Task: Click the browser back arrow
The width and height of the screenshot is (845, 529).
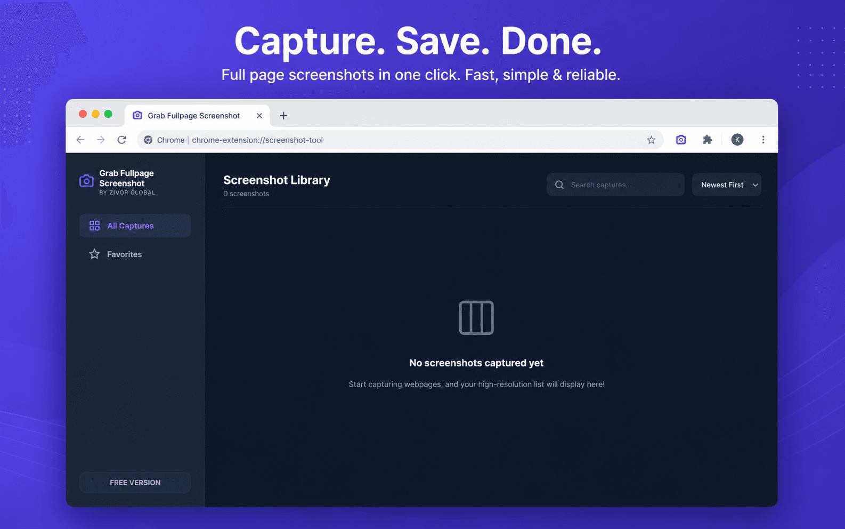Action: pyautogui.click(x=80, y=140)
